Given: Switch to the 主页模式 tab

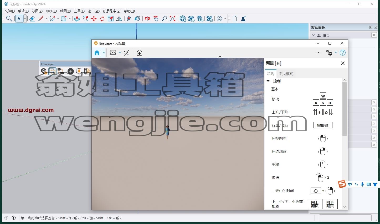Looking at the screenshot, I should tap(286, 74).
